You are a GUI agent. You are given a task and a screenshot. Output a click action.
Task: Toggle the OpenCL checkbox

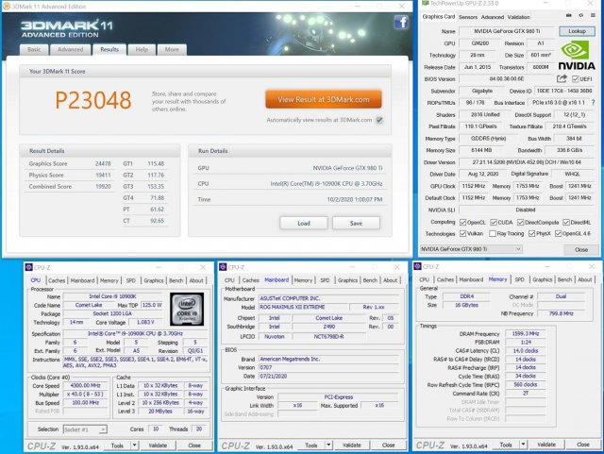click(x=462, y=223)
